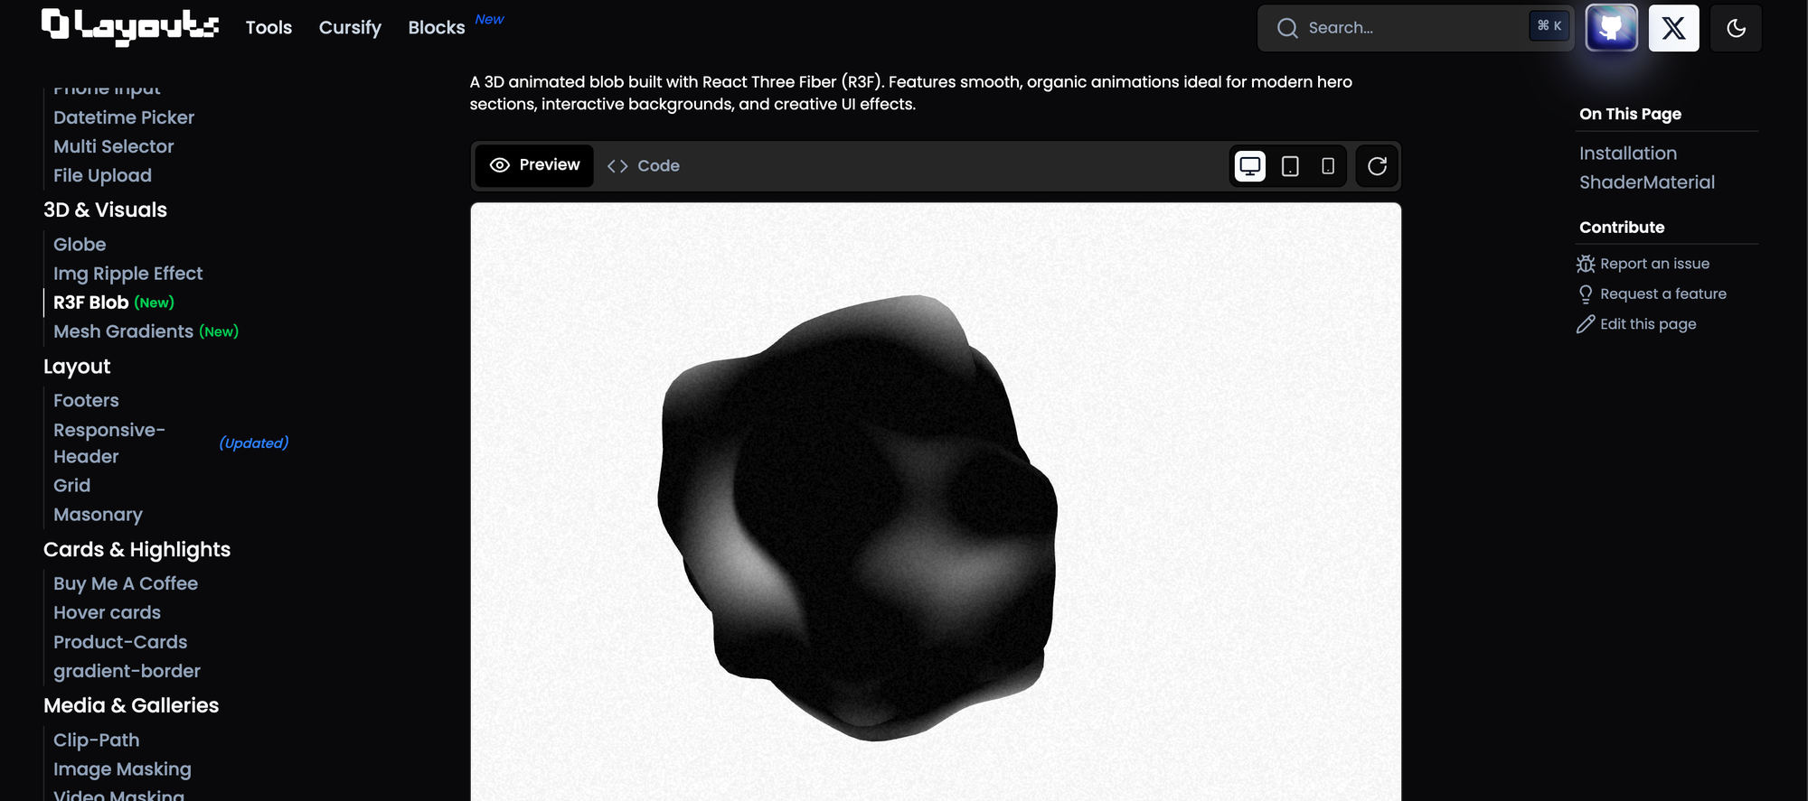The image size is (1808, 801).
Task: Focus the Search field
Action: click(x=1416, y=28)
